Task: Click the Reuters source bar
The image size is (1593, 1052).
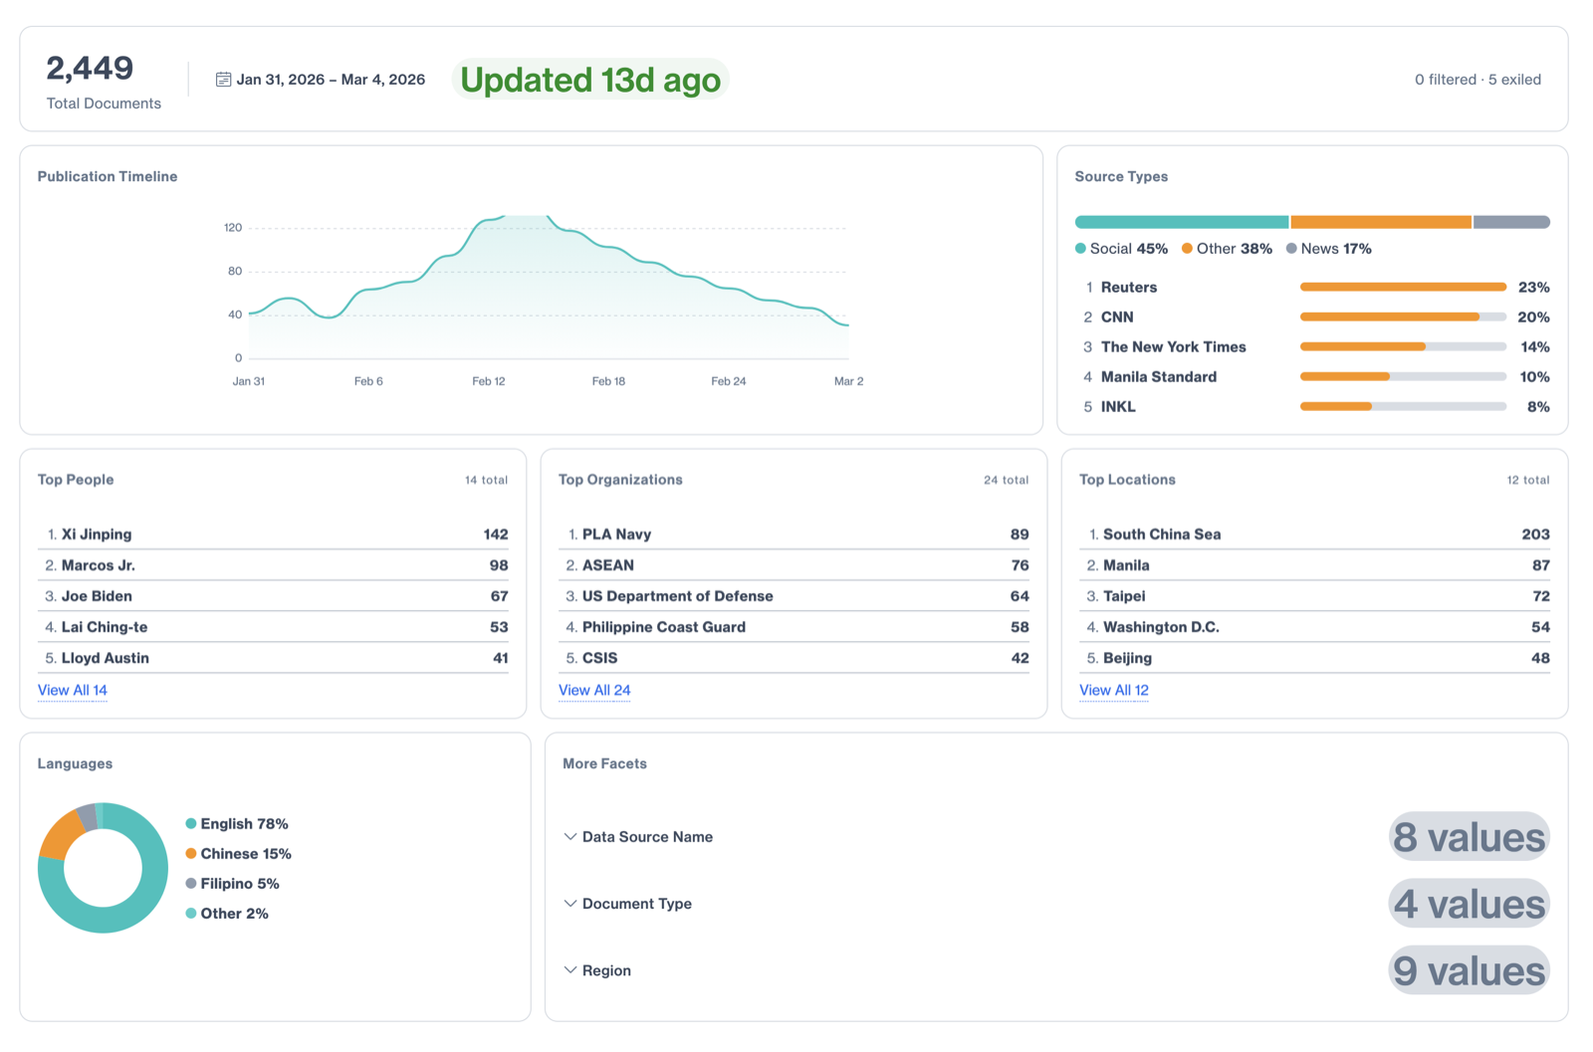Action: (1403, 288)
